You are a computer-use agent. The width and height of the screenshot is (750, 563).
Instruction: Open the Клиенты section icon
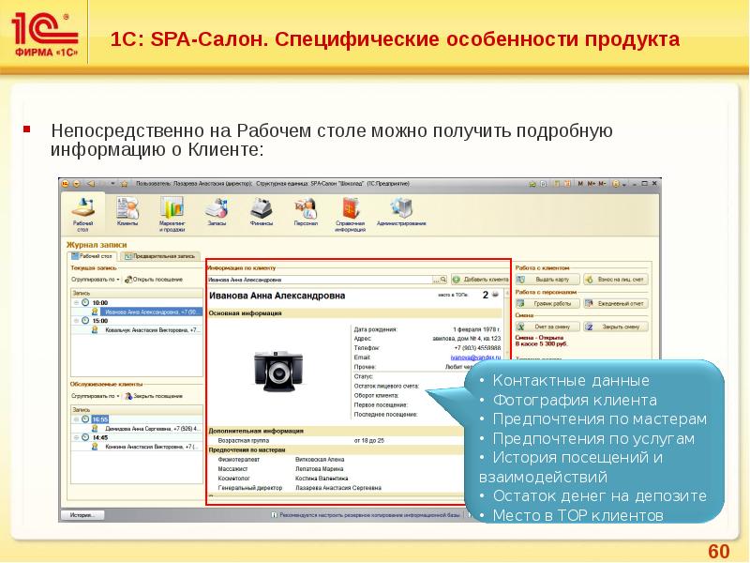pos(127,208)
